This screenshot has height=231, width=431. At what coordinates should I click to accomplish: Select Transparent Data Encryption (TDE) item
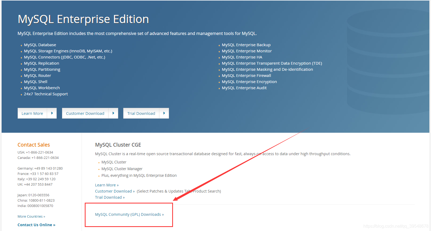coord(272,63)
